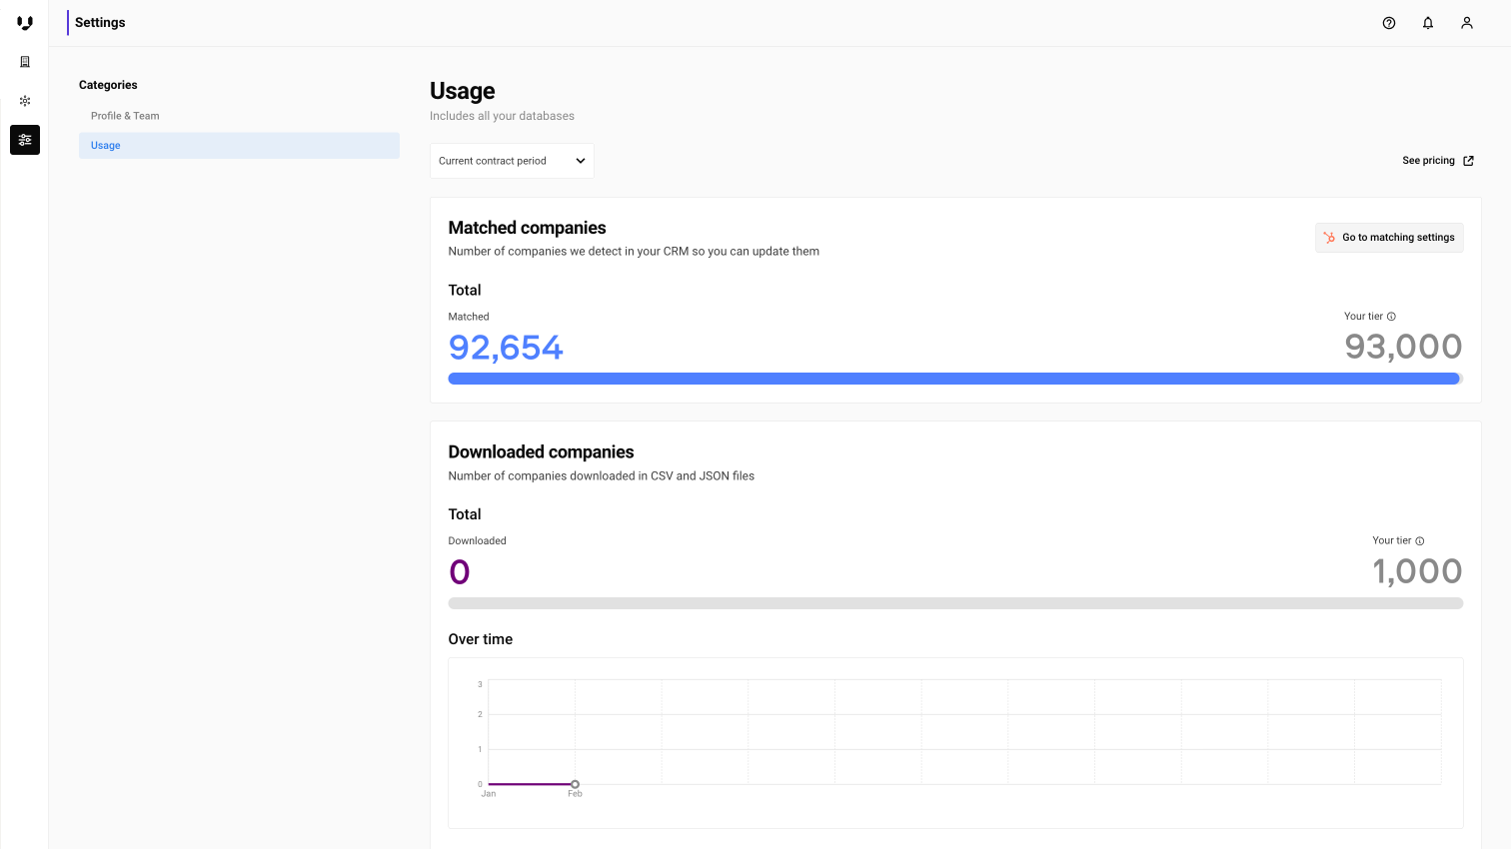This screenshot has height=849, width=1511.
Task: Open the companies building icon in sidebar
Action: [x=25, y=62]
